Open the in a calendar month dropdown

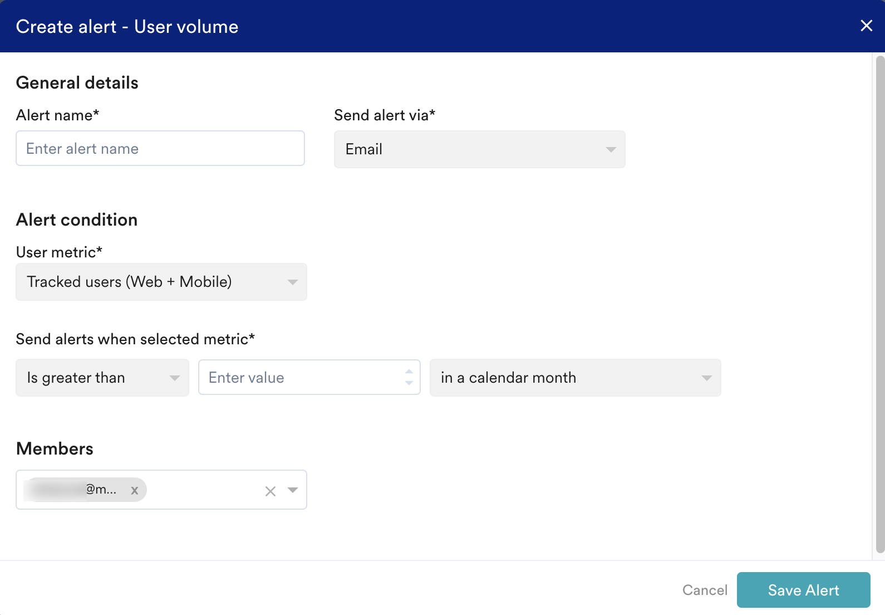click(x=574, y=378)
